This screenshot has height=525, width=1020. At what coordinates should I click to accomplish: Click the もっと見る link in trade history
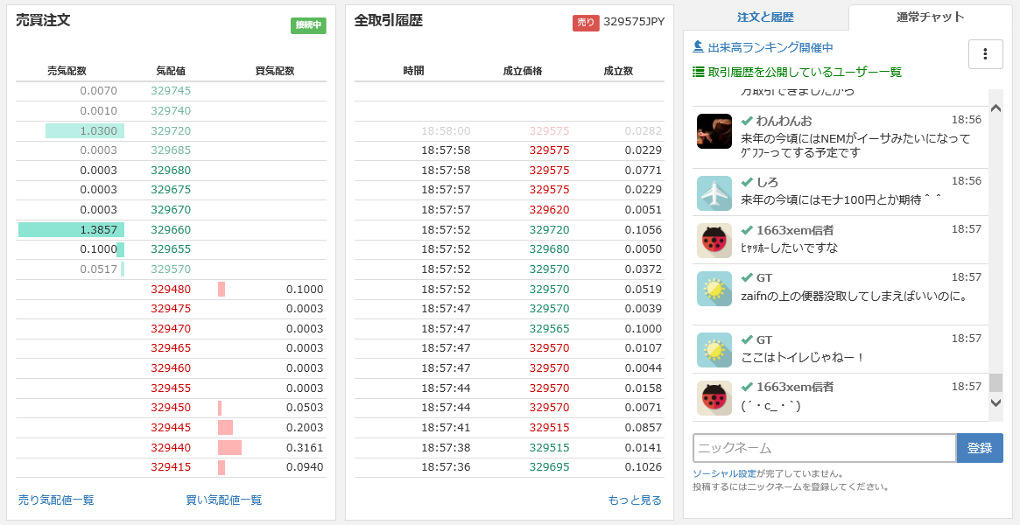pyautogui.click(x=635, y=500)
